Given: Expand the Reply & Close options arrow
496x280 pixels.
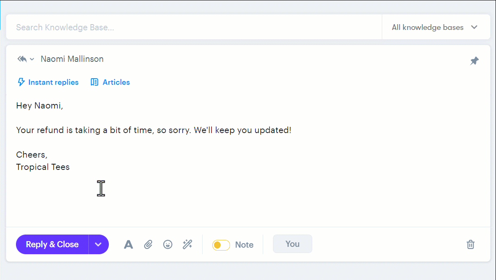Looking at the screenshot, I should pos(98,244).
